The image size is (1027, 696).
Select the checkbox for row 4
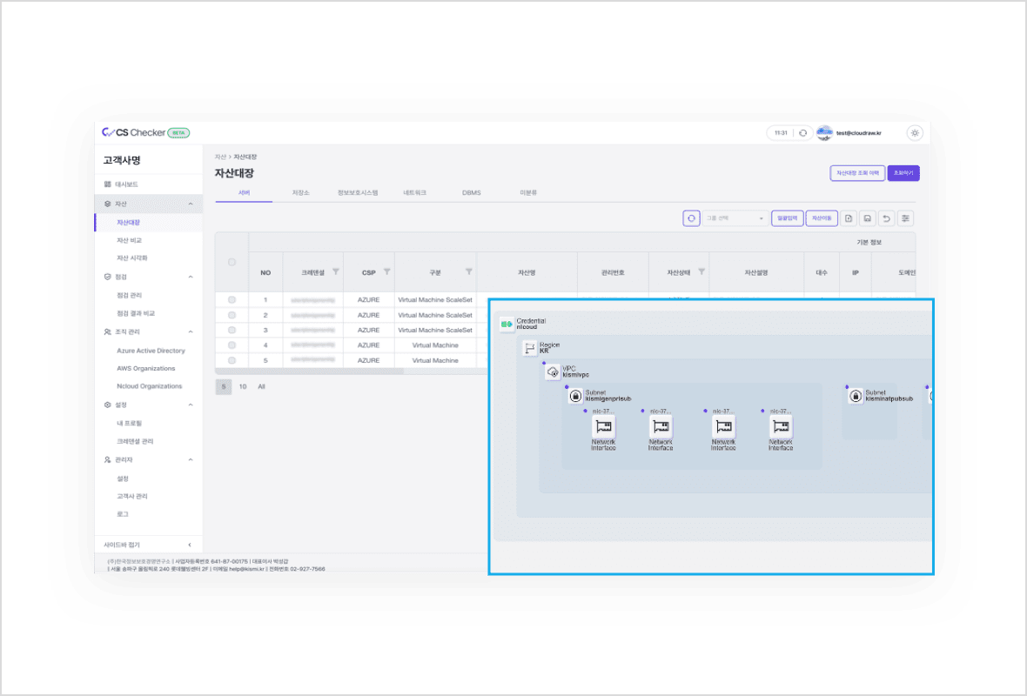point(232,345)
